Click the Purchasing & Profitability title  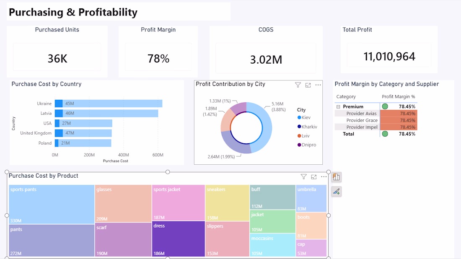(73, 12)
